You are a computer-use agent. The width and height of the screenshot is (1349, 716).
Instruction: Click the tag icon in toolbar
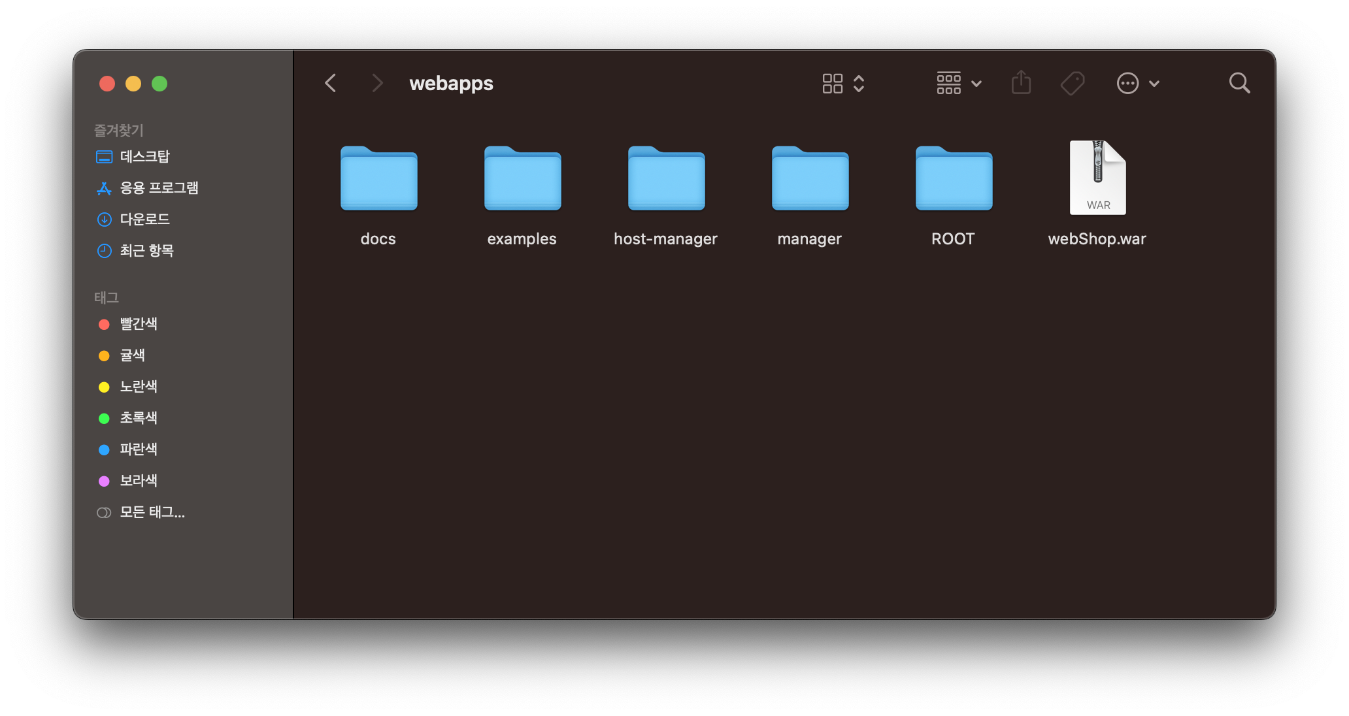[1073, 84]
